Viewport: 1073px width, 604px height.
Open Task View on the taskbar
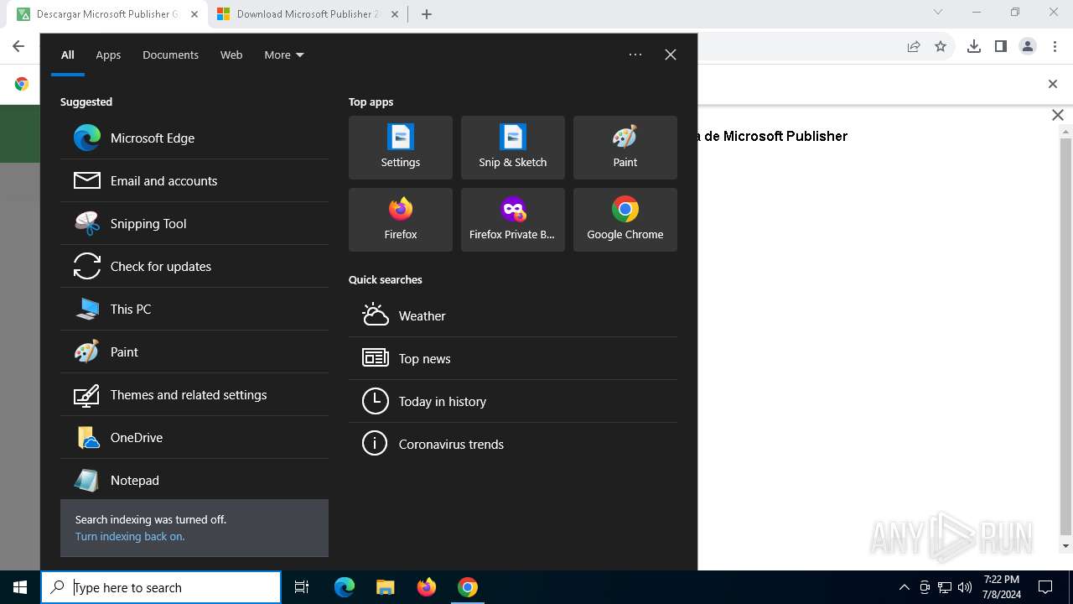(302, 587)
